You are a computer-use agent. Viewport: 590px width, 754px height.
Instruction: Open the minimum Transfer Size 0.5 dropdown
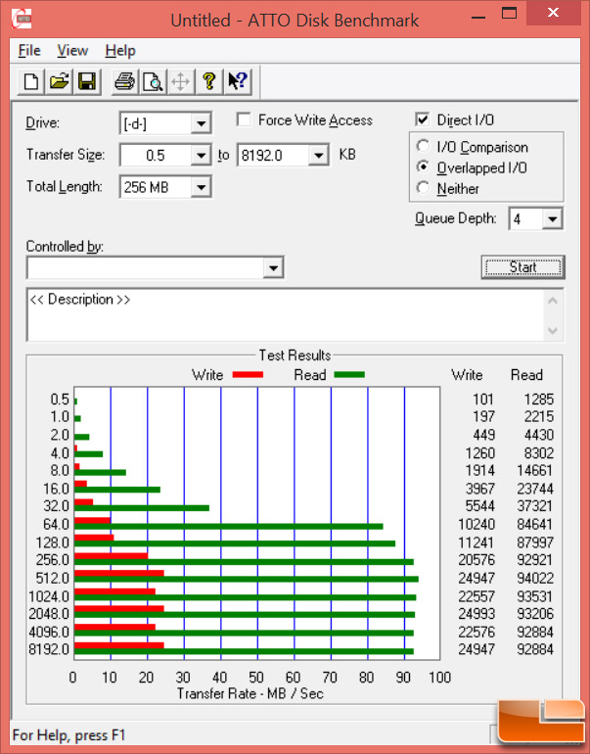click(x=201, y=156)
